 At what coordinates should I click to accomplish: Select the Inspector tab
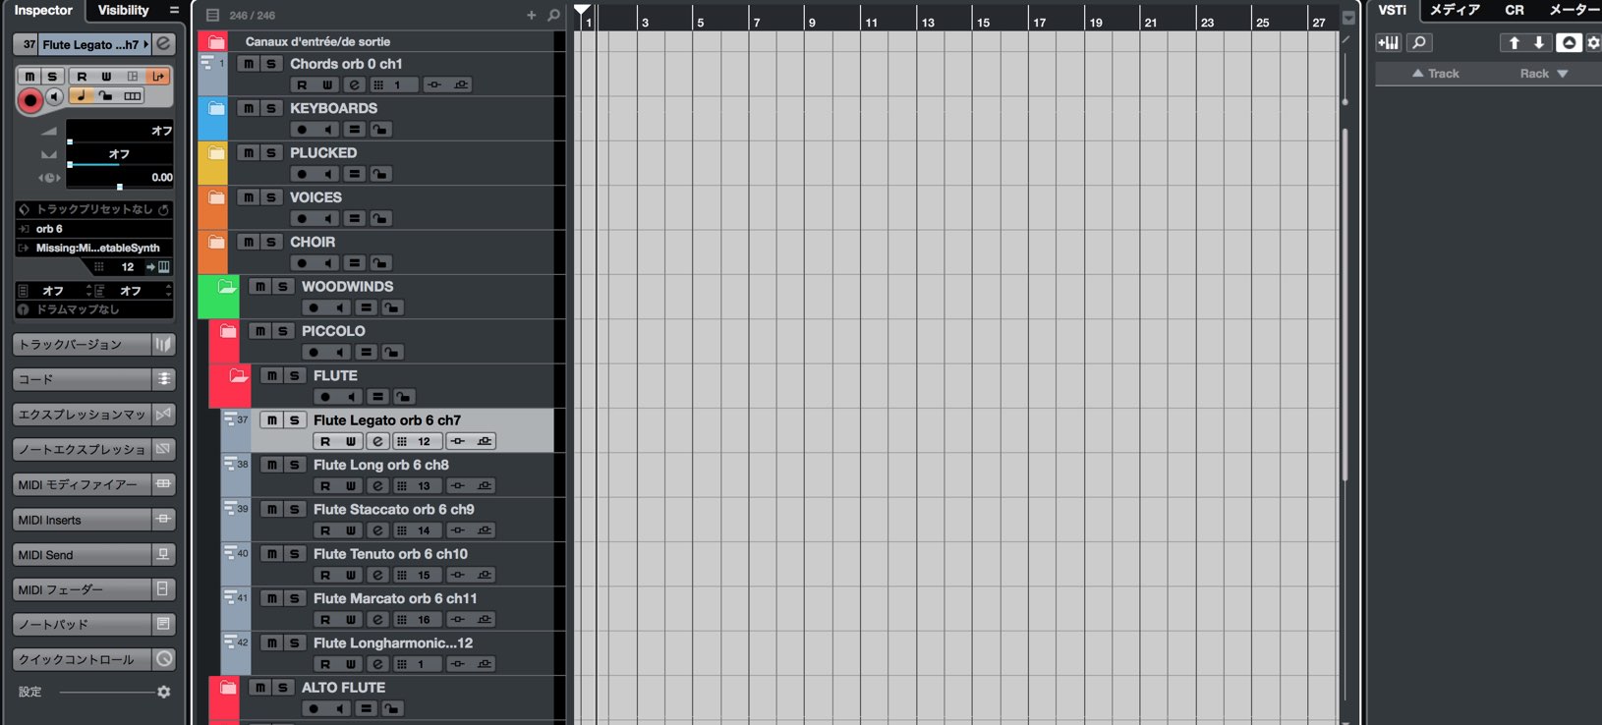(43, 10)
